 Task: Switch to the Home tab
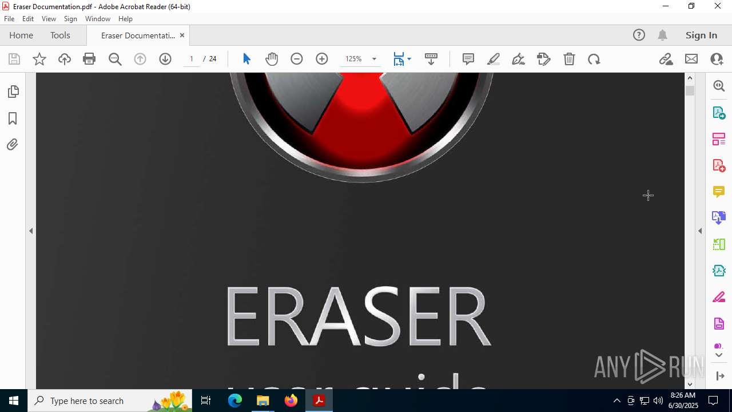point(21,35)
